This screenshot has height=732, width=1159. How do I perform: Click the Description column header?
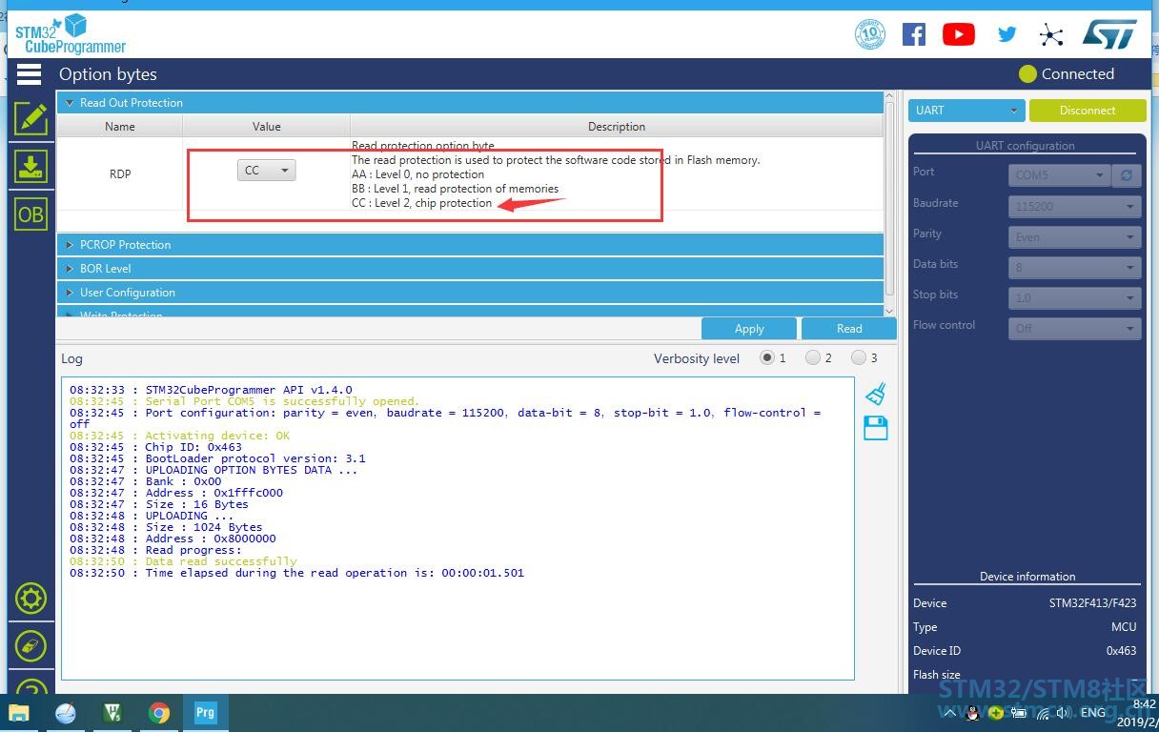point(617,126)
